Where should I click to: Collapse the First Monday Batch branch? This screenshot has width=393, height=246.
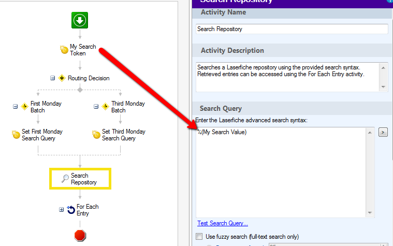pos(16,107)
